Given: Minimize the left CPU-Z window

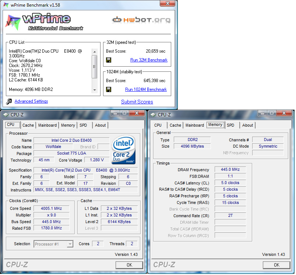Looking at the screenshot, I should tap(115, 113).
